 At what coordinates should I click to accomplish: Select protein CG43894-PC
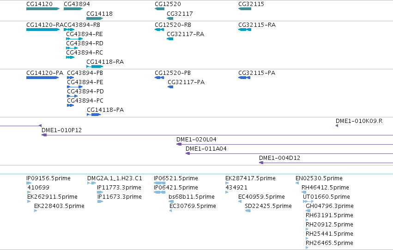click(71, 105)
